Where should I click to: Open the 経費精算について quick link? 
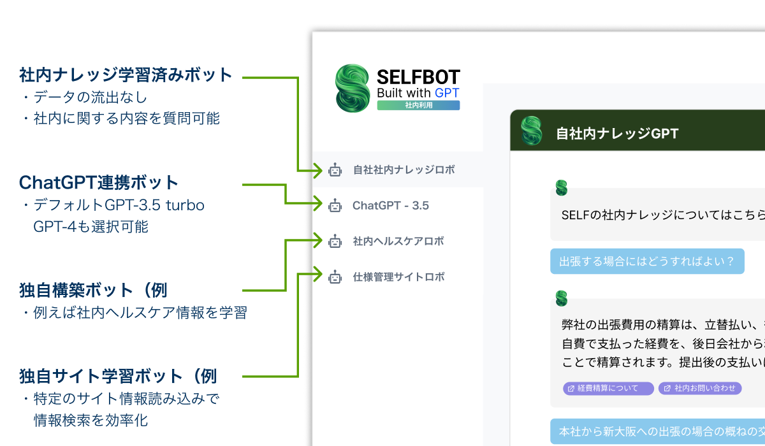[608, 388]
